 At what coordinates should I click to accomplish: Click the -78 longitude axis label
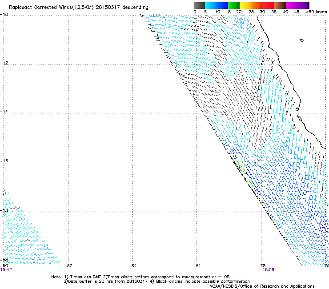tap(261, 266)
